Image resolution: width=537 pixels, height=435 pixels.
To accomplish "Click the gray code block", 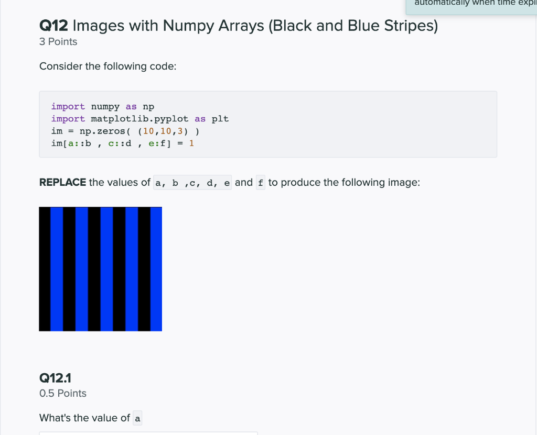I will [268, 124].
